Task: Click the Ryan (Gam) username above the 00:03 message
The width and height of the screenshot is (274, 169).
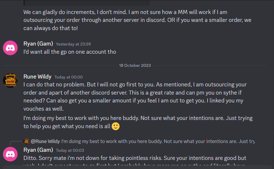Action: click(x=38, y=150)
